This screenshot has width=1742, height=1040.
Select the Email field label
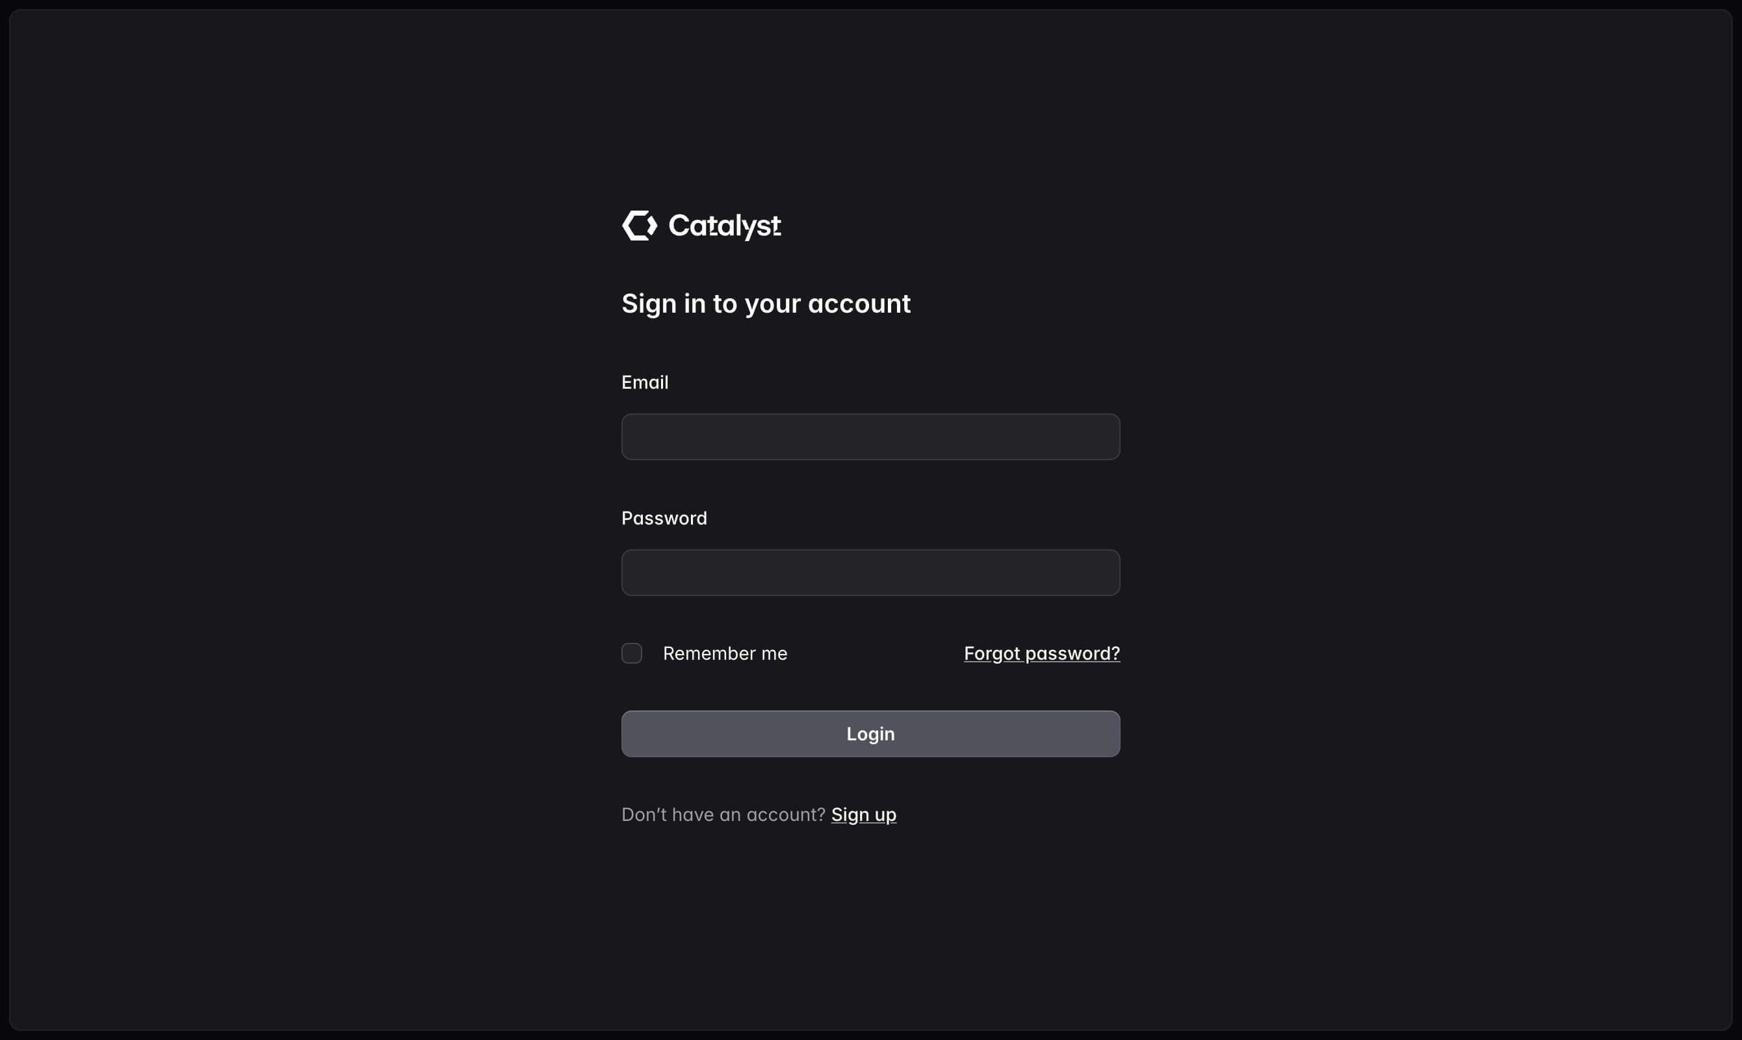point(644,382)
